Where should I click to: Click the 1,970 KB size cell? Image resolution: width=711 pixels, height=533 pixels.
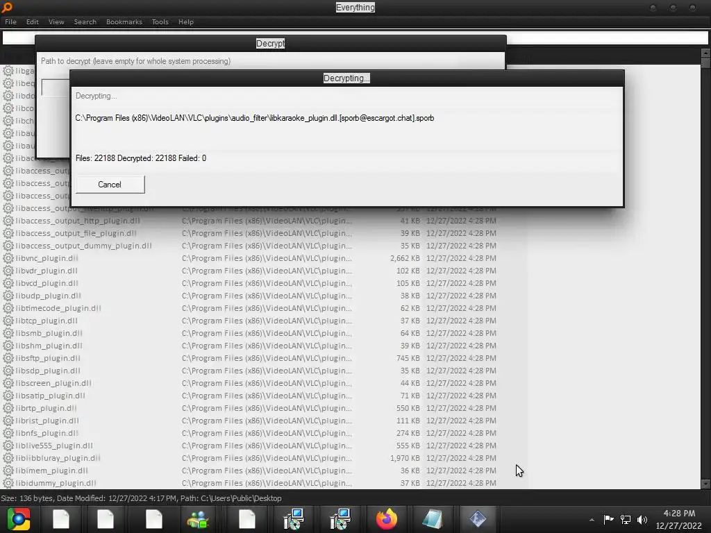tap(405, 458)
